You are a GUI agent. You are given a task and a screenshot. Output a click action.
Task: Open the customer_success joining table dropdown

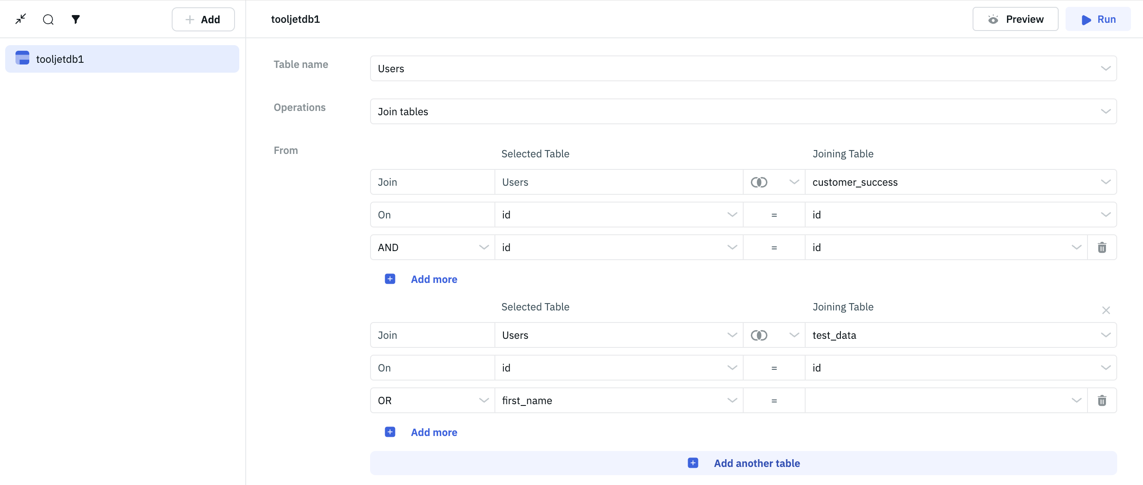click(960, 182)
